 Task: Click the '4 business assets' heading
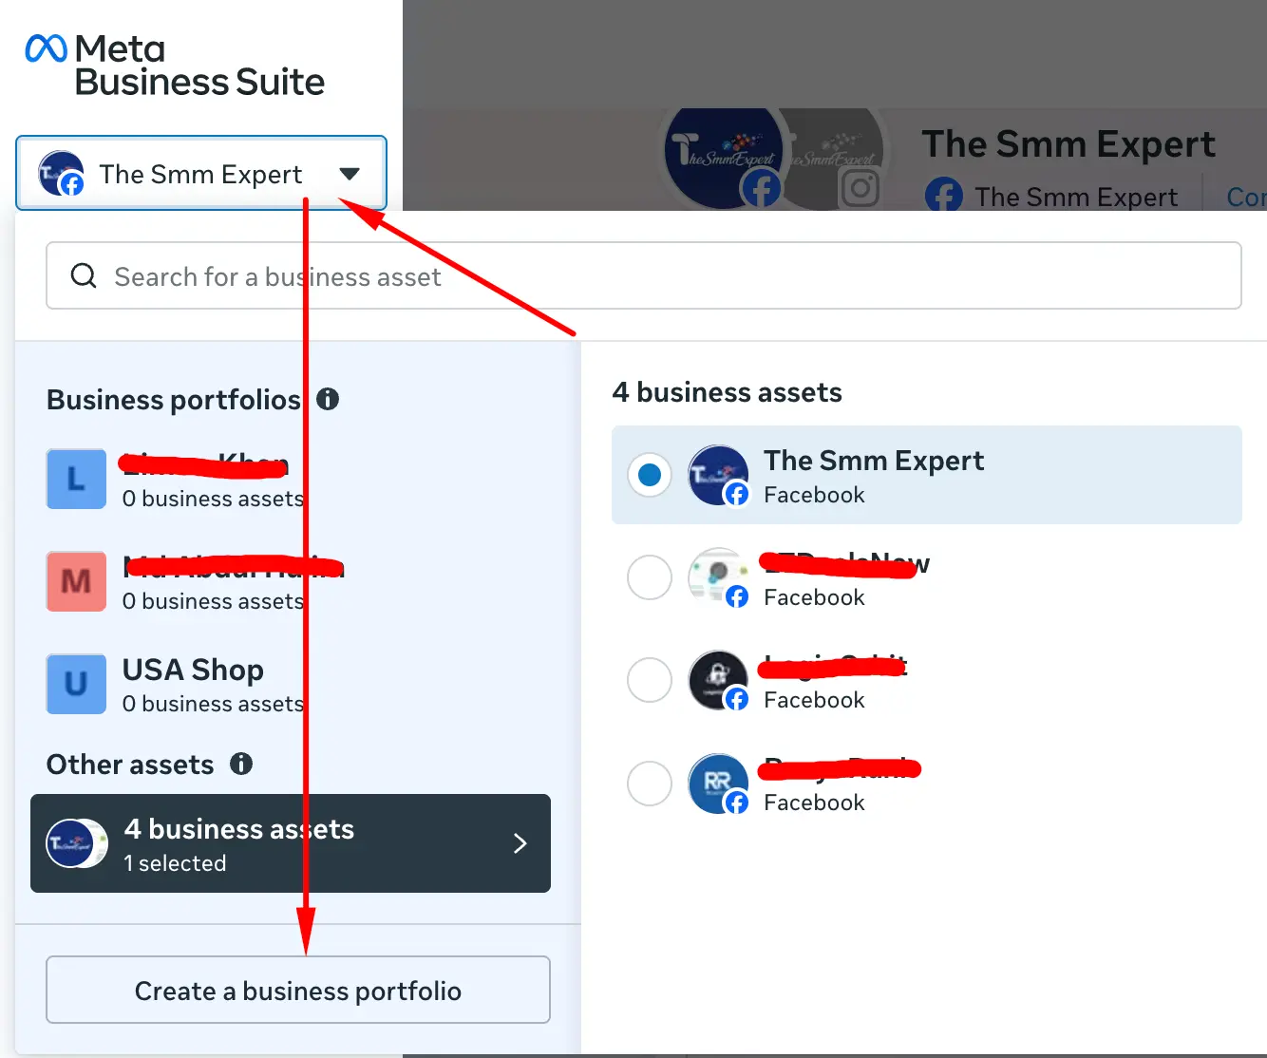point(728,392)
